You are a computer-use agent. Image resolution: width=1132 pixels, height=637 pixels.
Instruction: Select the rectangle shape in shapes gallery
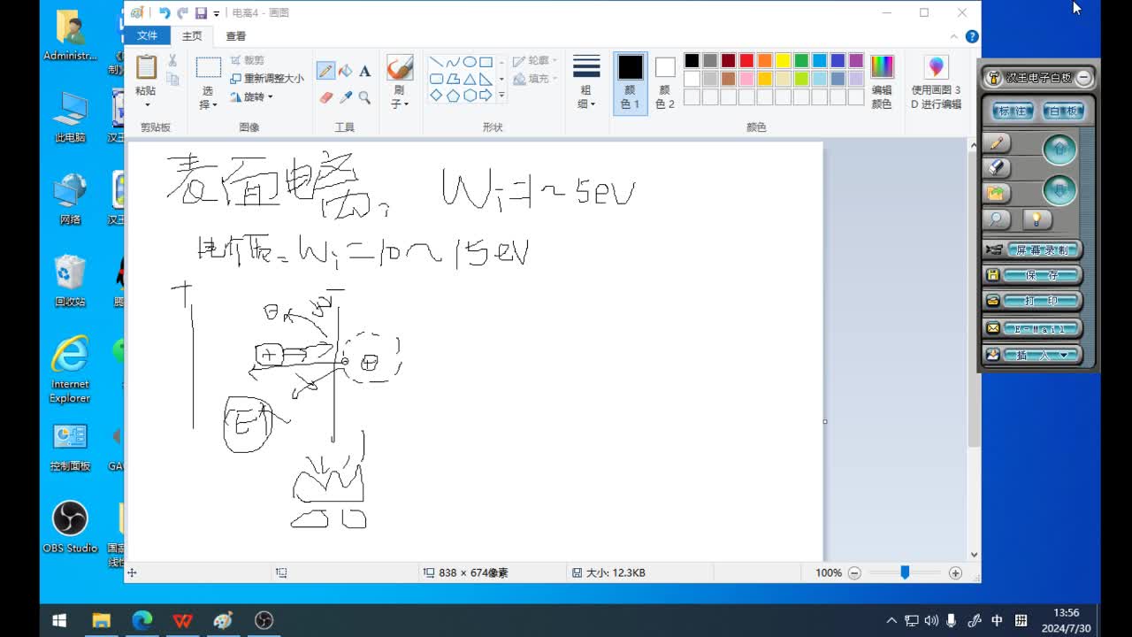click(x=486, y=62)
